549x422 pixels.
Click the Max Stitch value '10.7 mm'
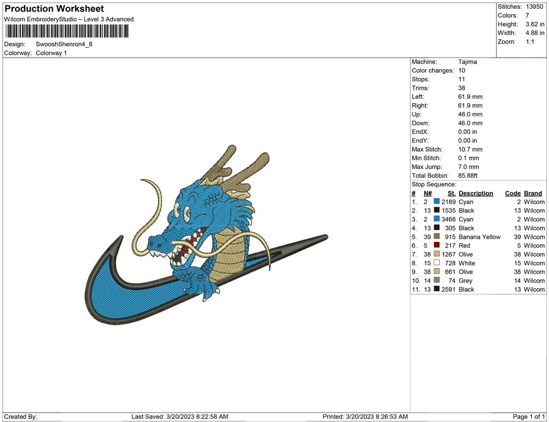470,150
